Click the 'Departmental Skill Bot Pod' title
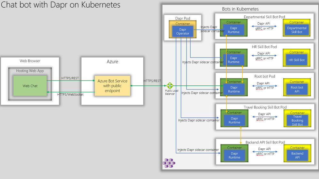319x179 pixels. (264, 17)
